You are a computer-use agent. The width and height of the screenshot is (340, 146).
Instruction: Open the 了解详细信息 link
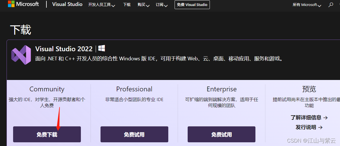[309, 118]
